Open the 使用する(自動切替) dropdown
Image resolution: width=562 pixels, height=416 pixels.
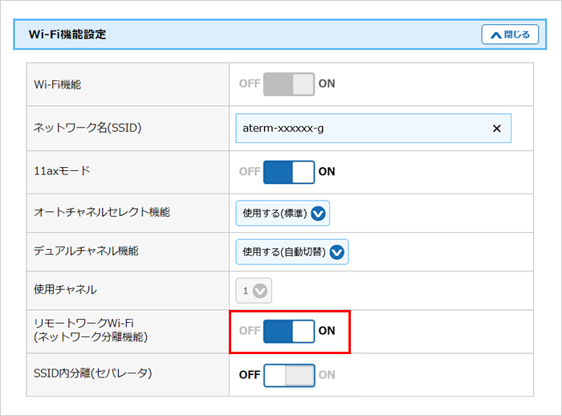tap(292, 252)
